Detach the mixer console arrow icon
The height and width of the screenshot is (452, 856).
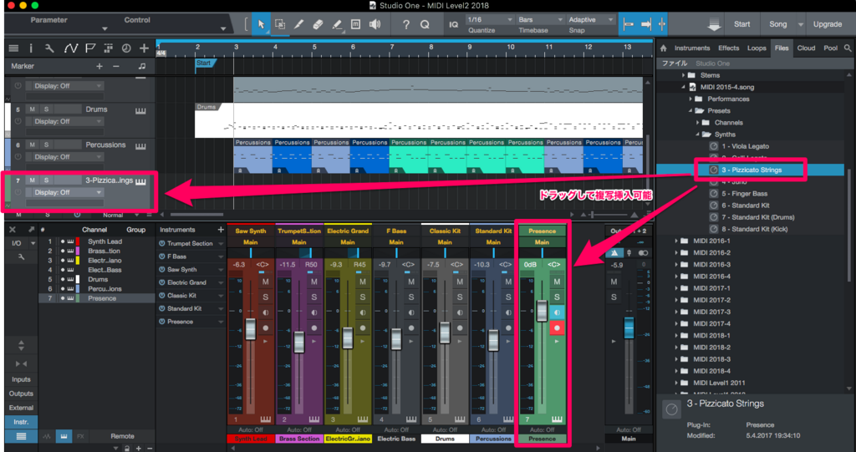(x=32, y=230)
